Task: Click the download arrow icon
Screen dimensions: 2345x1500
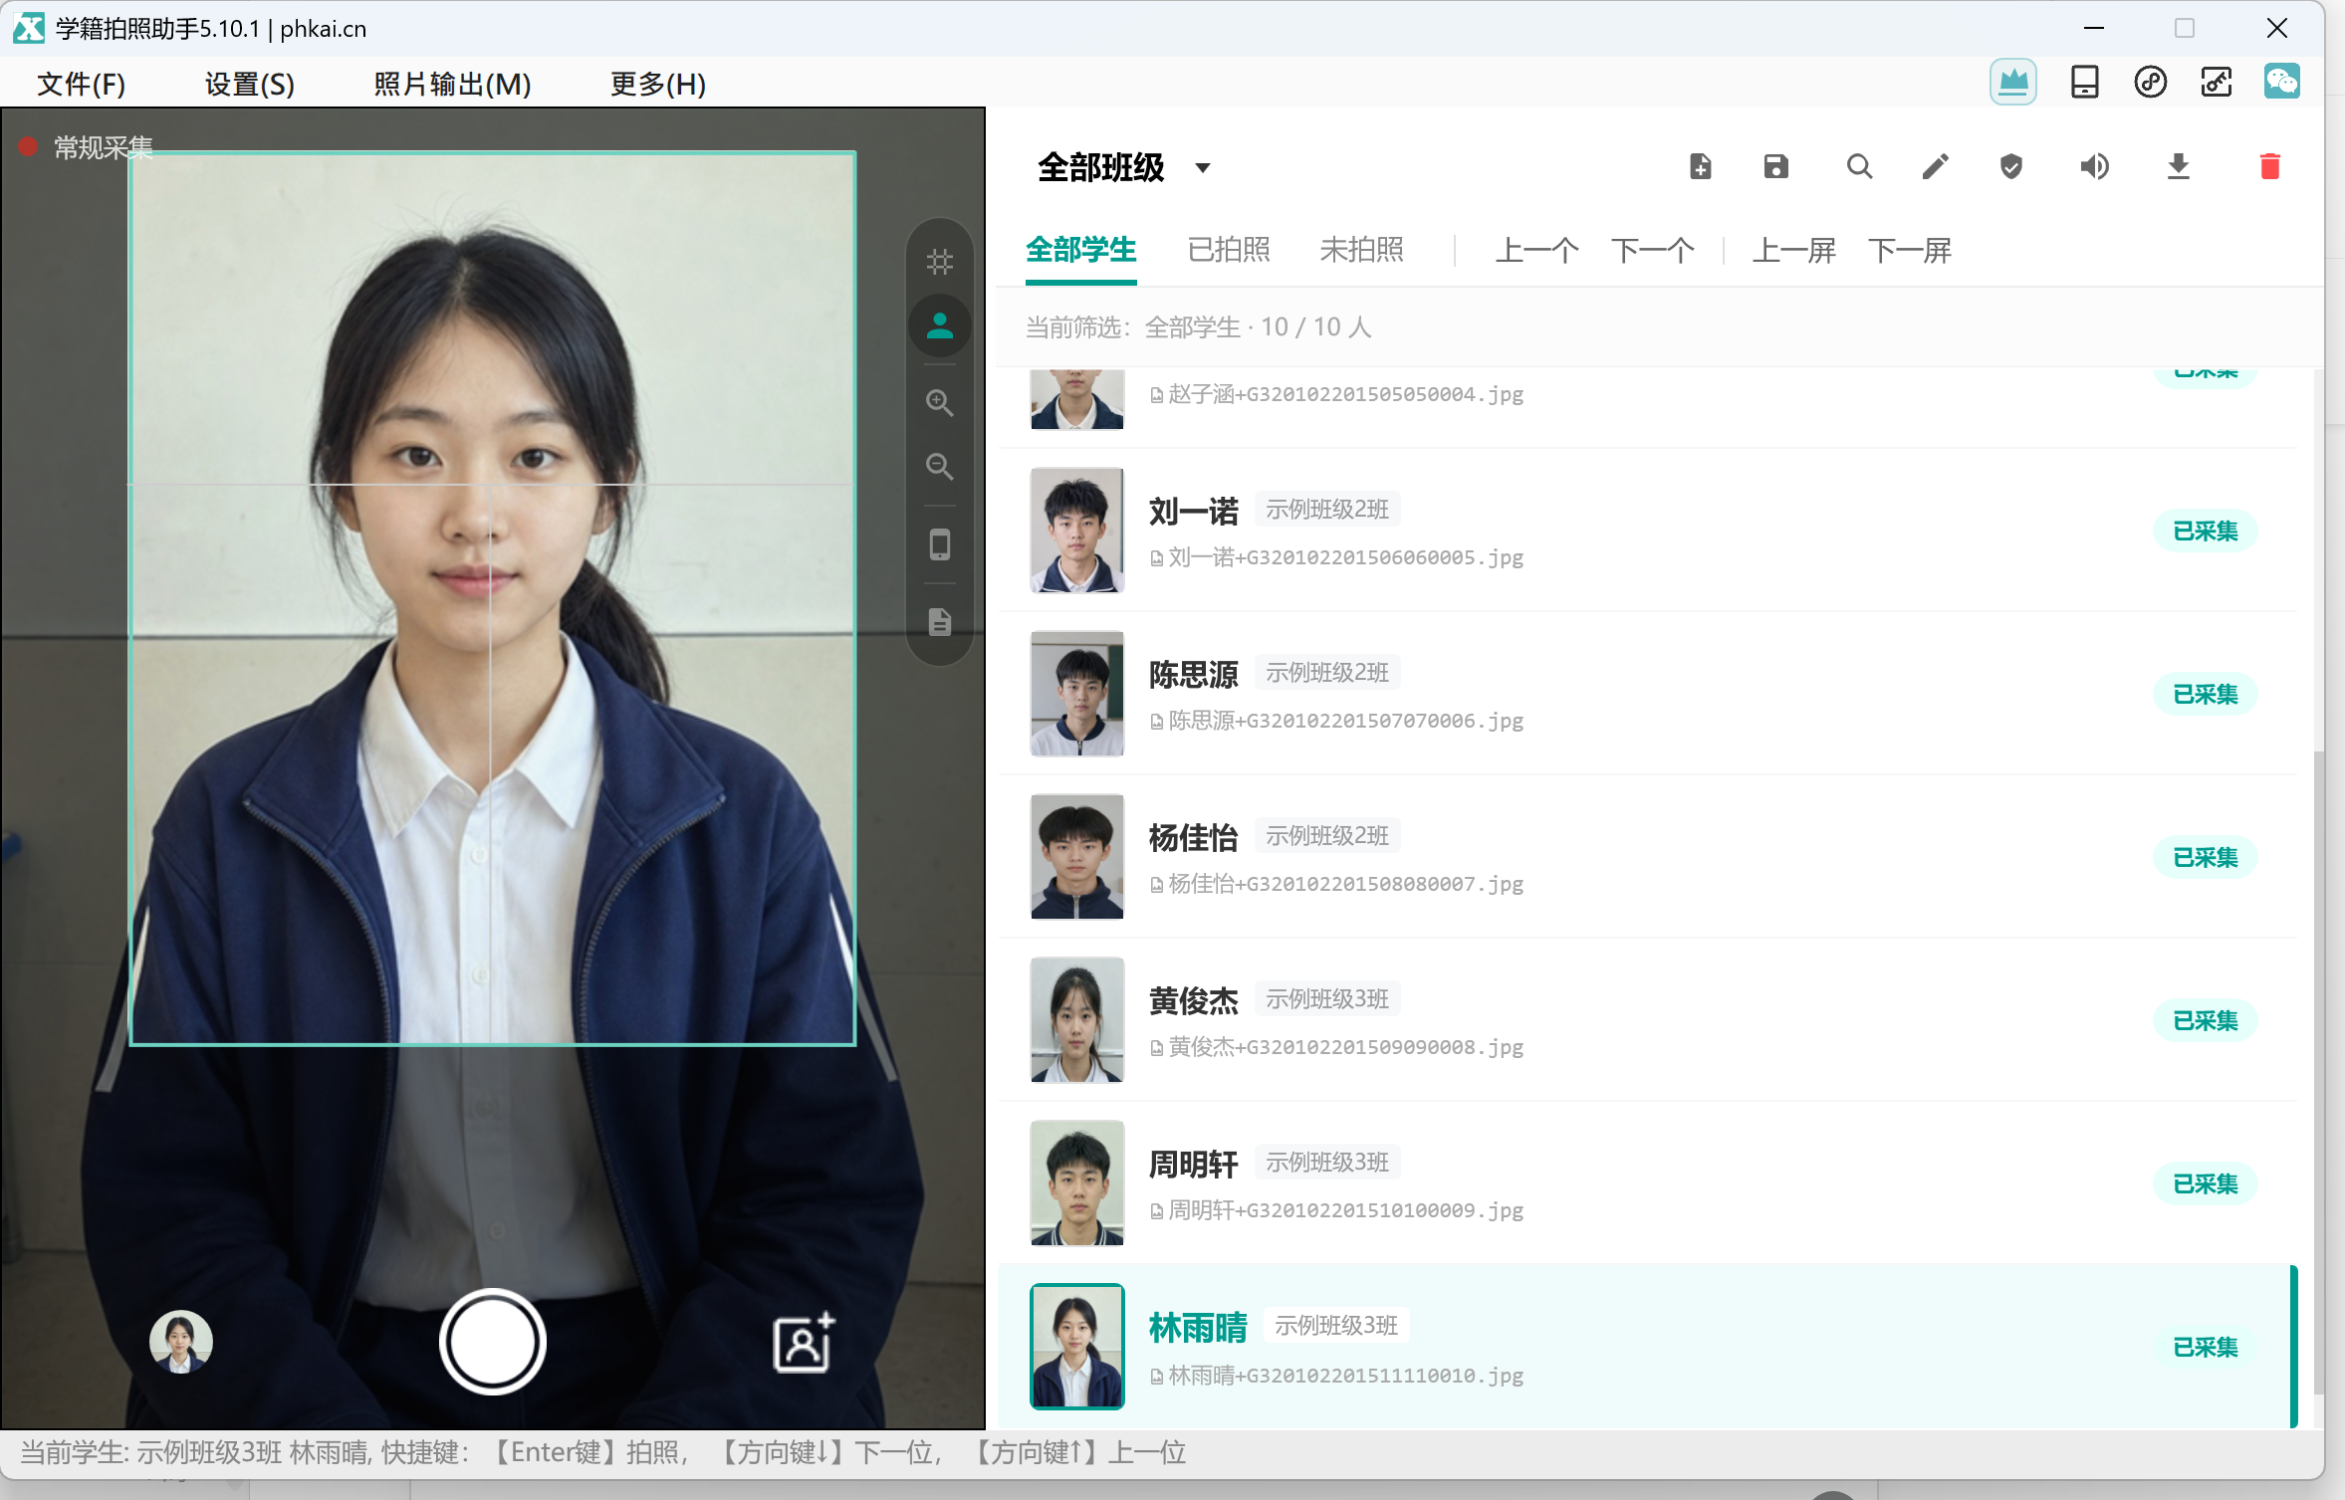Action: pos(2178,166)
